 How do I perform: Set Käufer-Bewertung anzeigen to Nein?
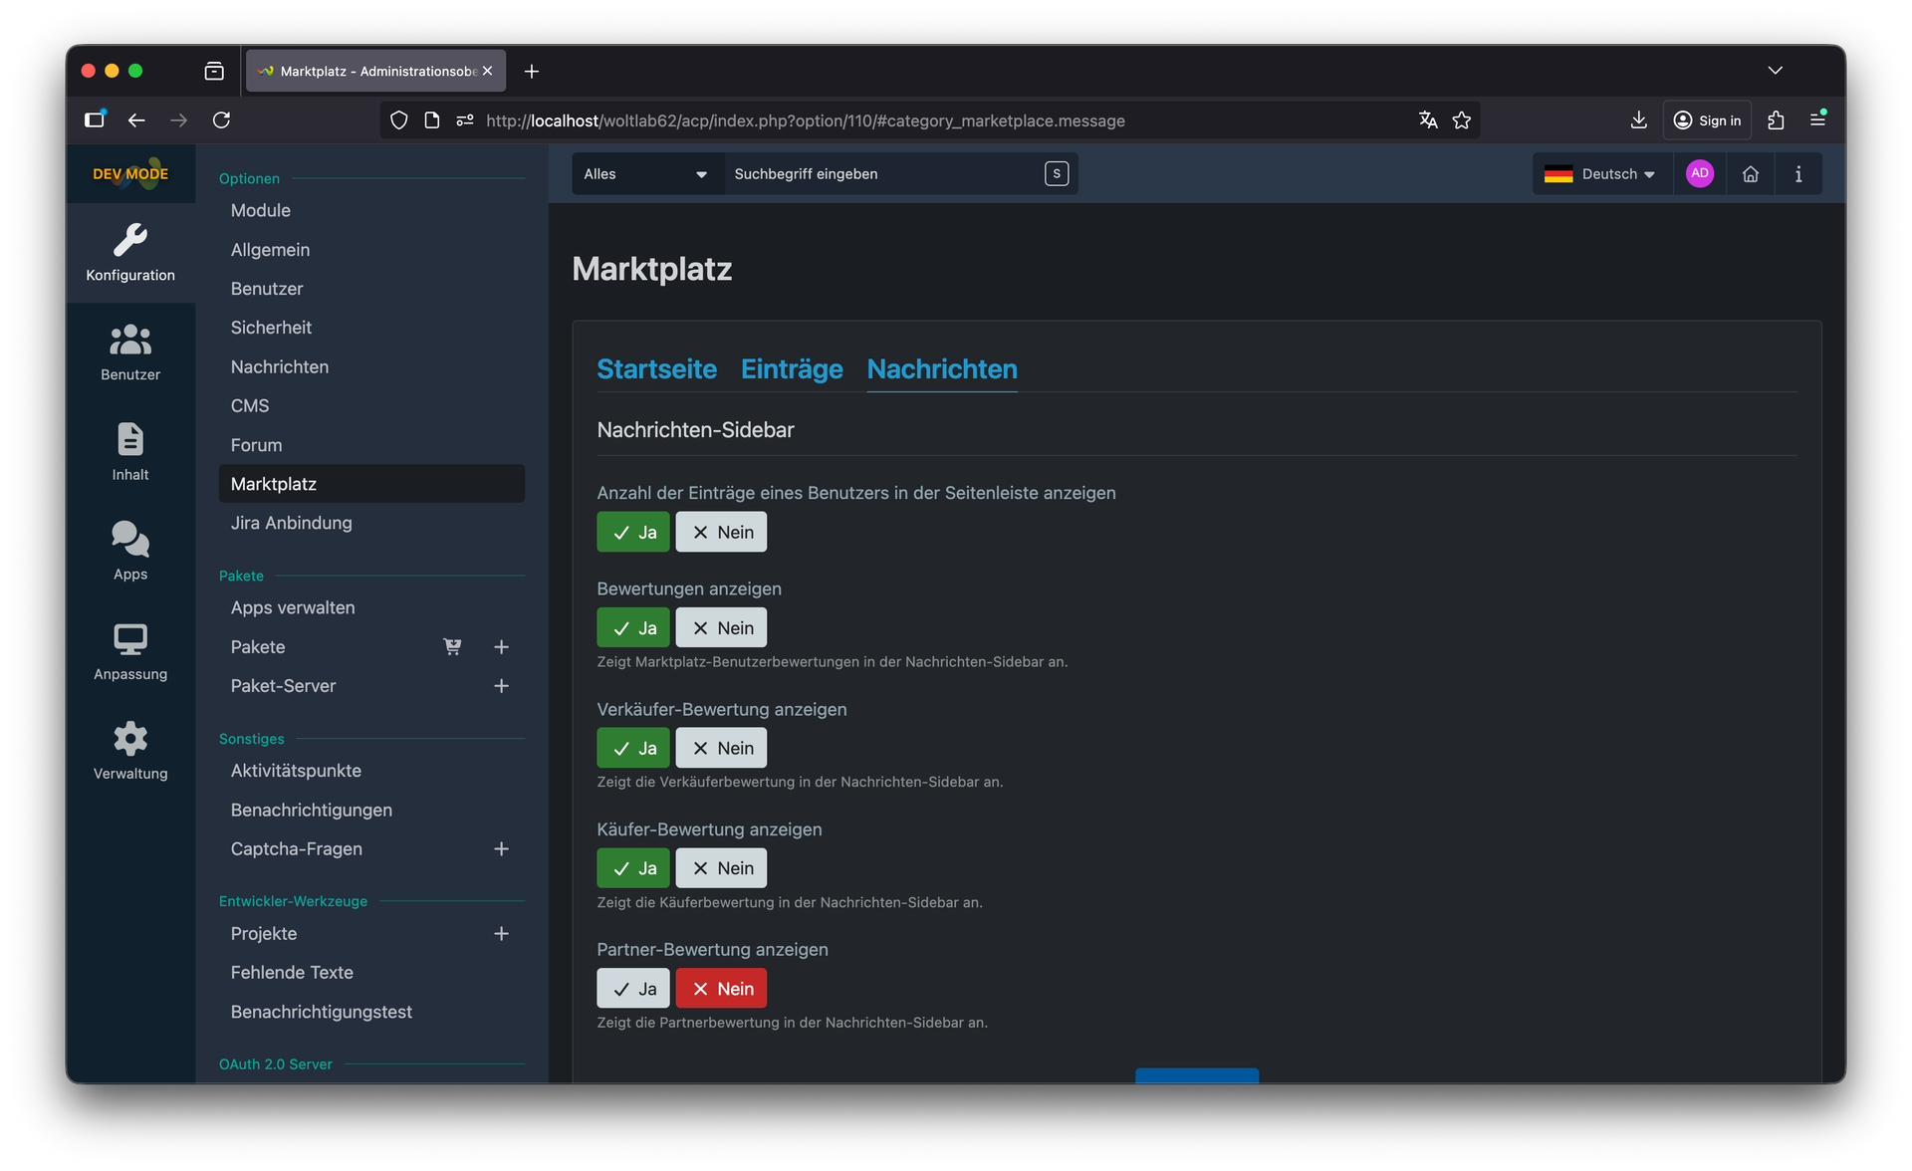click(x=721, y=868)
